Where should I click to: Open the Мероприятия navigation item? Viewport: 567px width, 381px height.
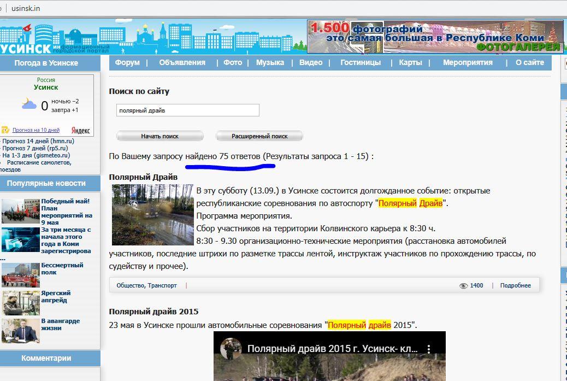point(468,62)
